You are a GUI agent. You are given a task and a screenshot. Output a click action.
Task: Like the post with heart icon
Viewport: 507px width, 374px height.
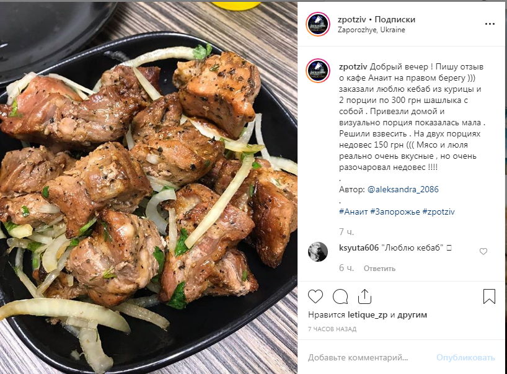pos(315,296)
